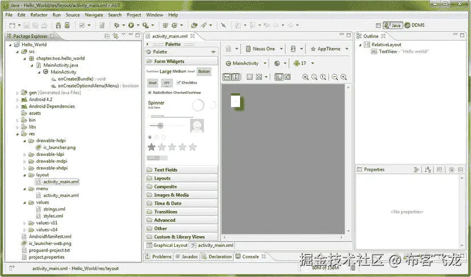Click the Save disk icon in toolbar
This screenshot has height=277, width=471.
click(26, 26)
